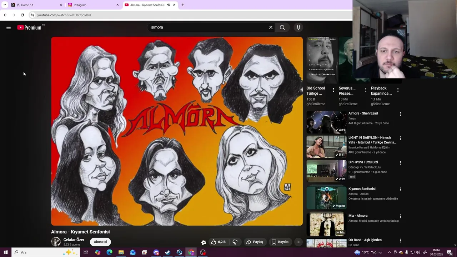Open the OD Band - Aşk İçinden title

[x=365, y=240]
